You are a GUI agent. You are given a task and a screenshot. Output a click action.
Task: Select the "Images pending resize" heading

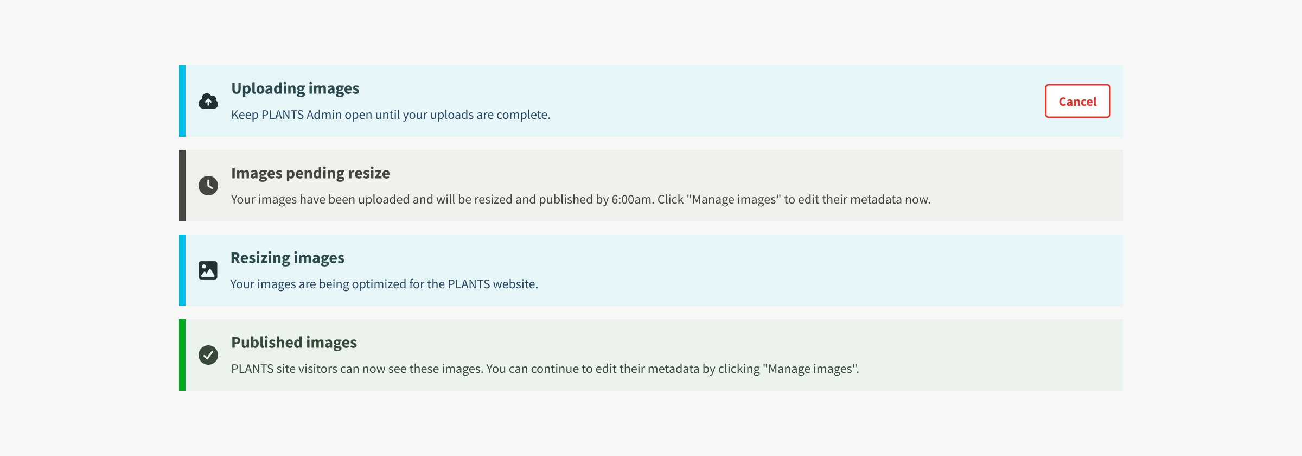pos(310,173)
